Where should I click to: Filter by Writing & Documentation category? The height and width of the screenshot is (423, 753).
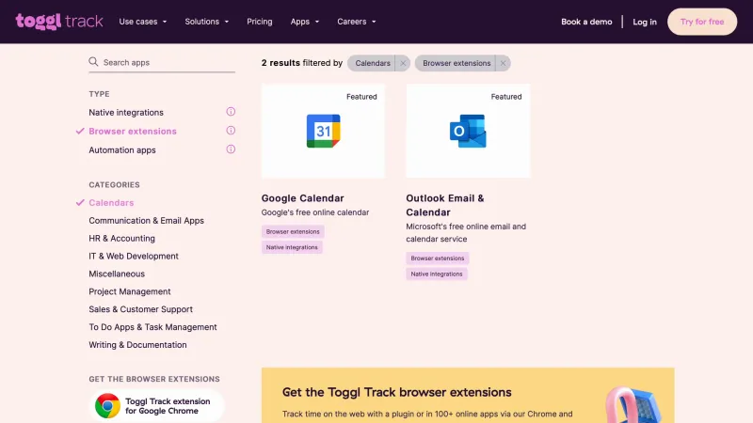[x=137, y=345]
